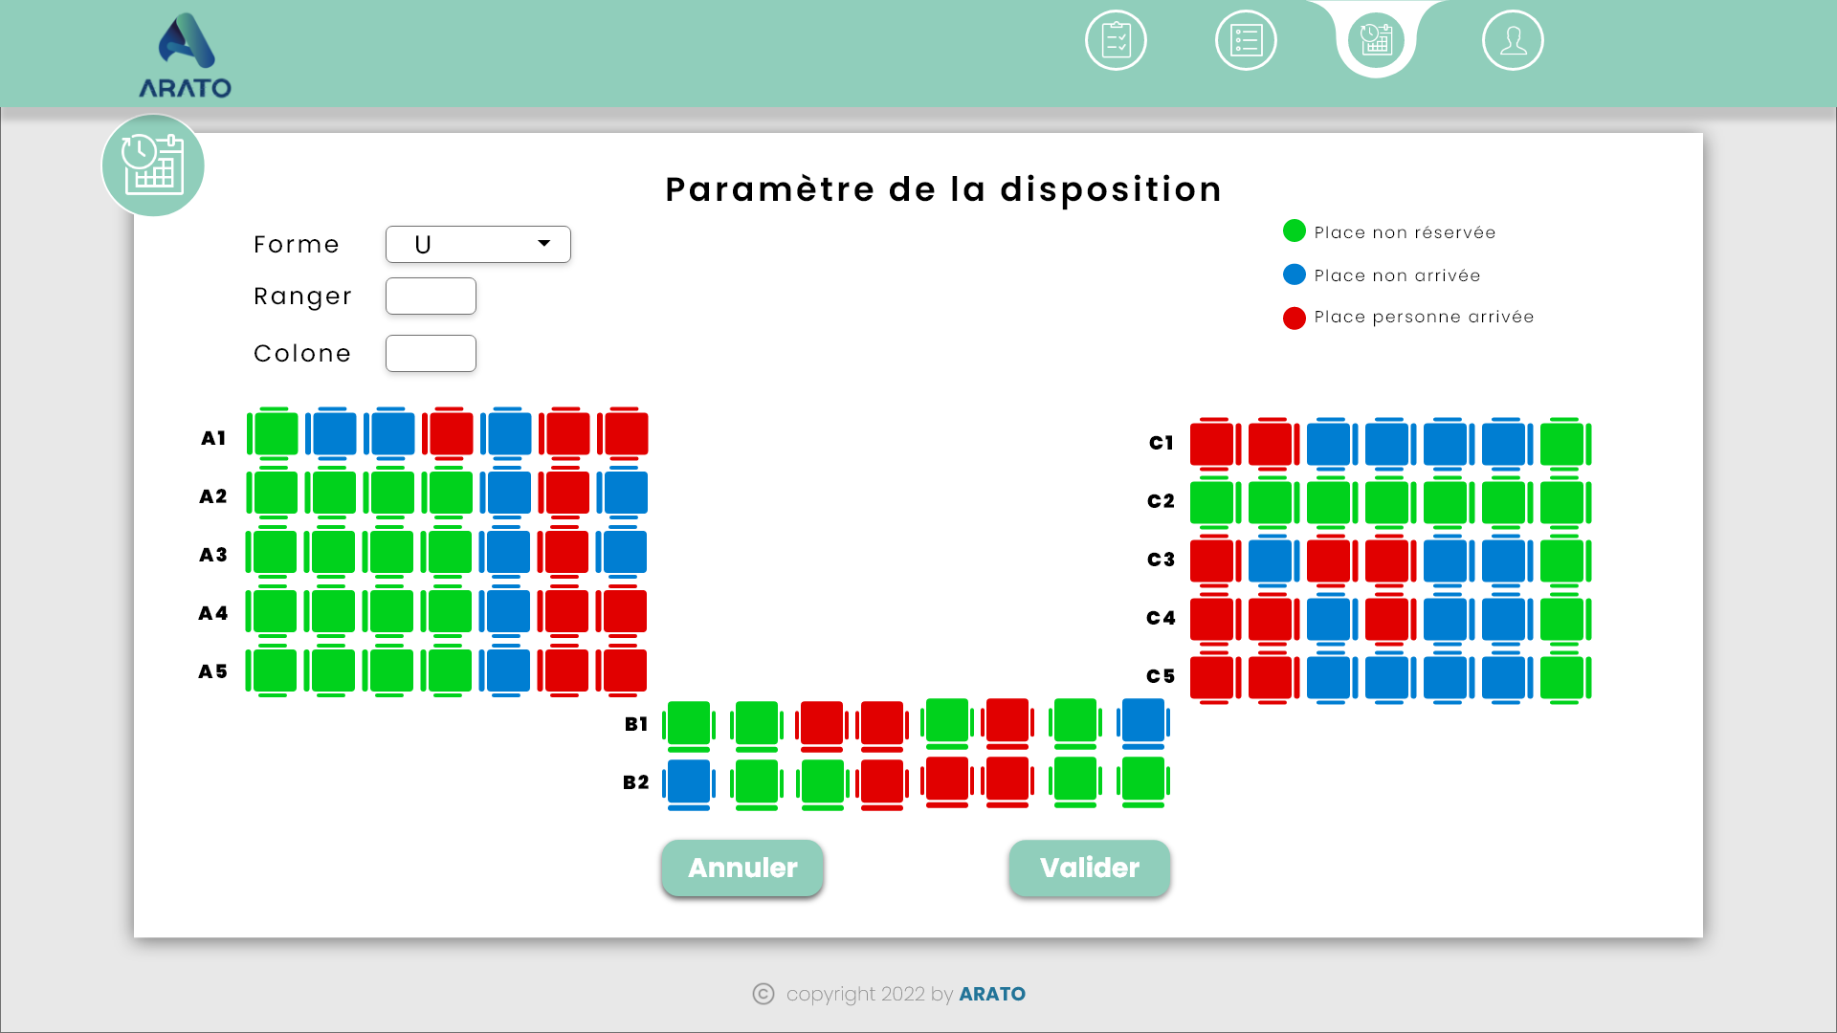Image resolution: width=1837 pixels, height=1033 pixels.
Task: Click the red Place personne arrivée legend dot
Action: pyautogui.click(x=1294, y=318)
